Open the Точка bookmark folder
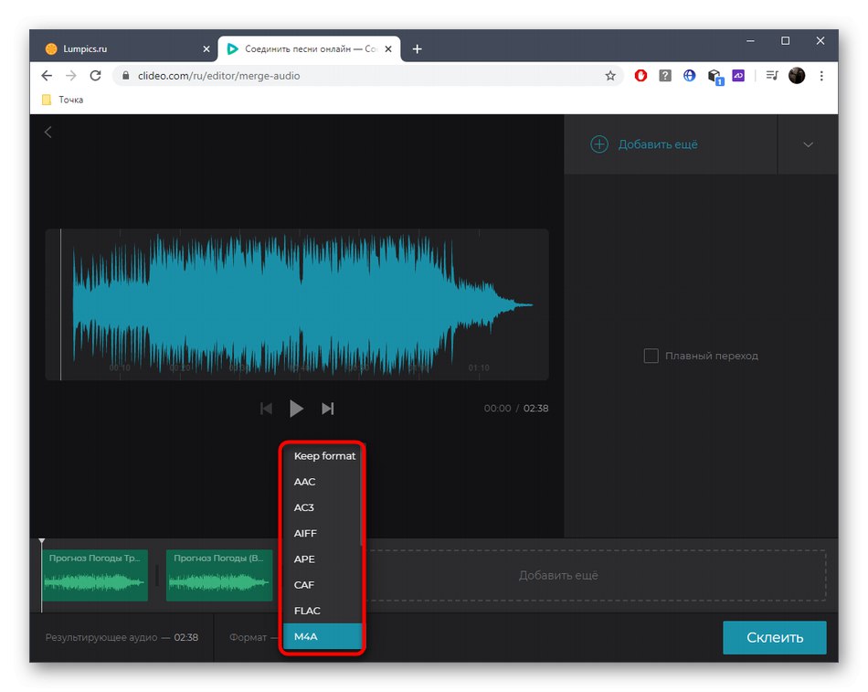 click(x=62, y=100)
